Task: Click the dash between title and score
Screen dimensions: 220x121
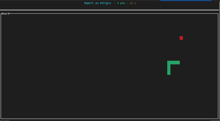Action: click(x=115, y=3)
